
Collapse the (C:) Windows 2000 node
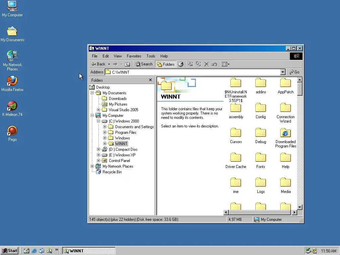point(98,121)
